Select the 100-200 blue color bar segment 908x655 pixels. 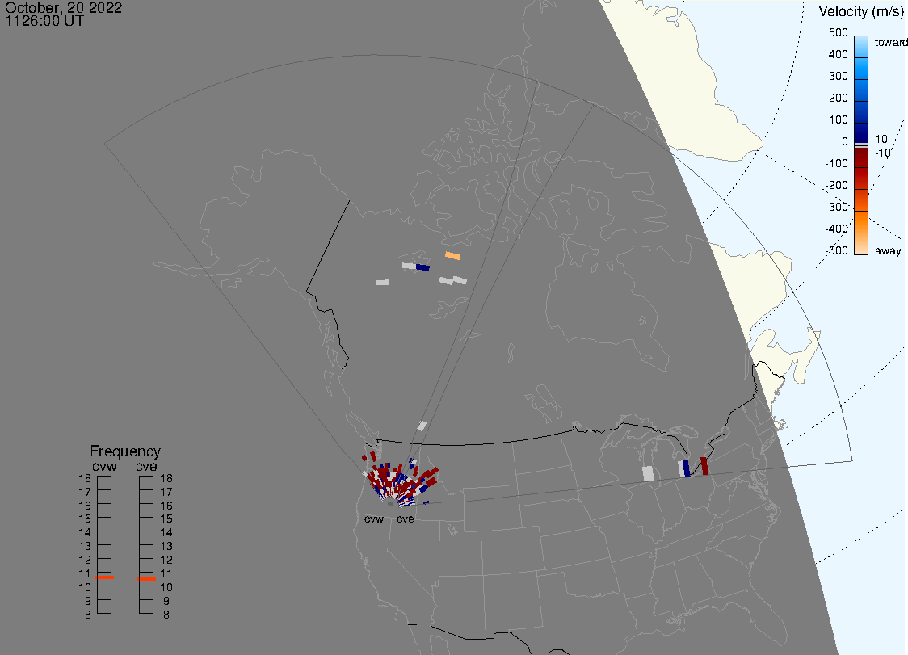(x=861, y=111)
